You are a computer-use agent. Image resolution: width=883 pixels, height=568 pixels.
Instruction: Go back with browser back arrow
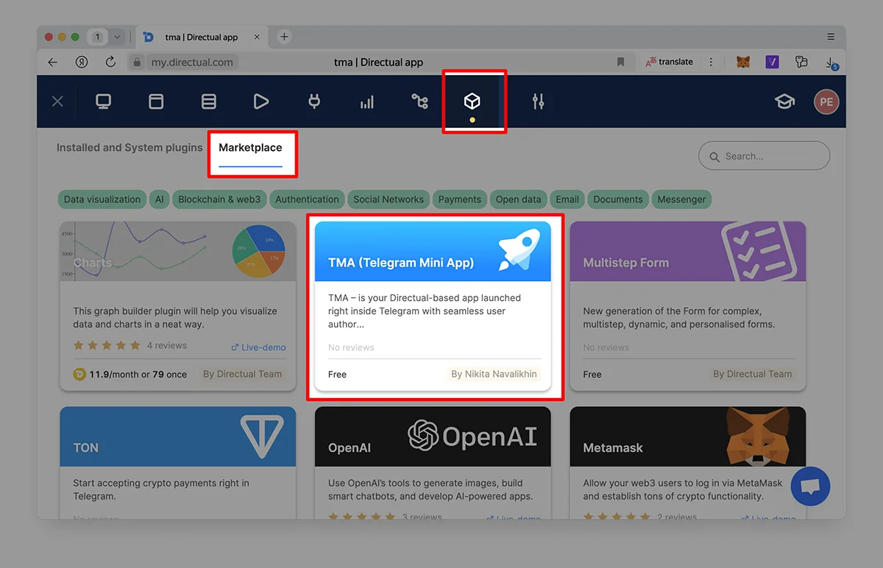click(52, 62)
